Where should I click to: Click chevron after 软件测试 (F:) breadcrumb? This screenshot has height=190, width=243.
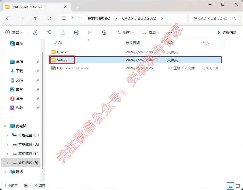point(116,18)
